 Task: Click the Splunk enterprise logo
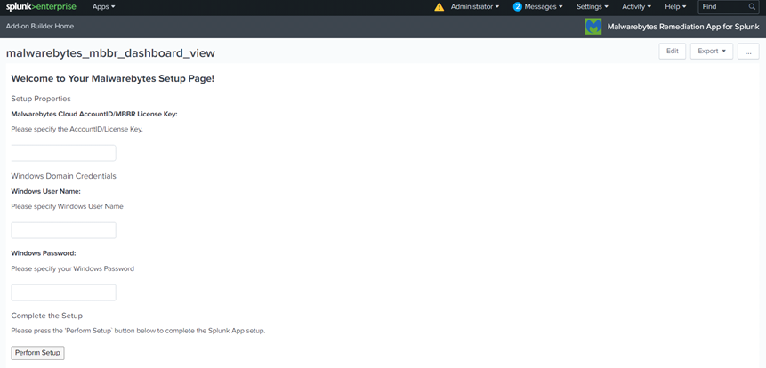[41, 7]
